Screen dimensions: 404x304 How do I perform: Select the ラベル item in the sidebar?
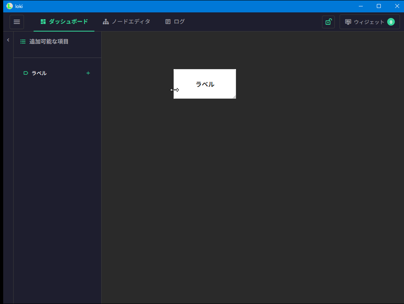point(57,73)
